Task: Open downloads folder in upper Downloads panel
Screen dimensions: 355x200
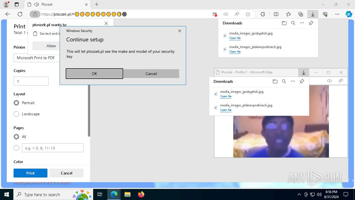Action: click(x=284, y=23)
